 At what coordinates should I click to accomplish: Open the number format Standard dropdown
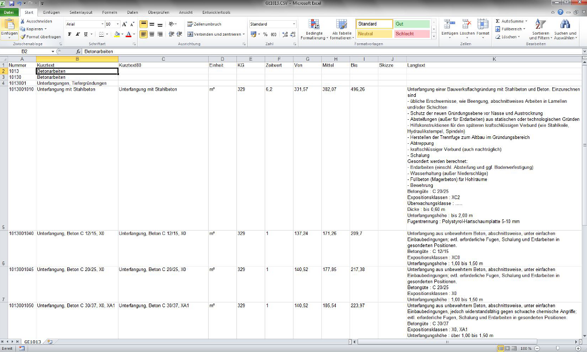pos(293,24)
